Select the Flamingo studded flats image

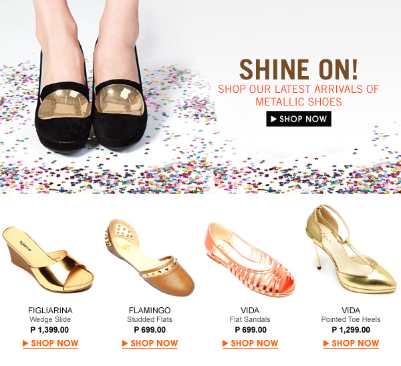(150, 258)
